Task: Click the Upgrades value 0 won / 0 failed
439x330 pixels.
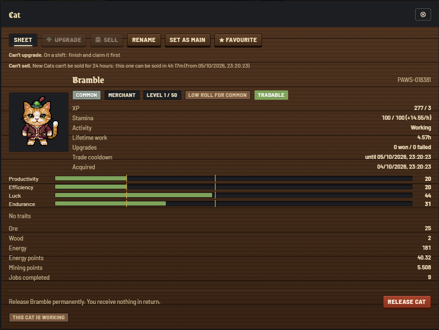Action: click(412, 147)
